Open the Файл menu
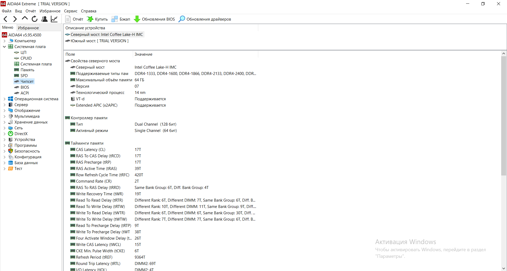Image resolution: width=507 pixels, height=271 pixels. (x=7, y=11)
